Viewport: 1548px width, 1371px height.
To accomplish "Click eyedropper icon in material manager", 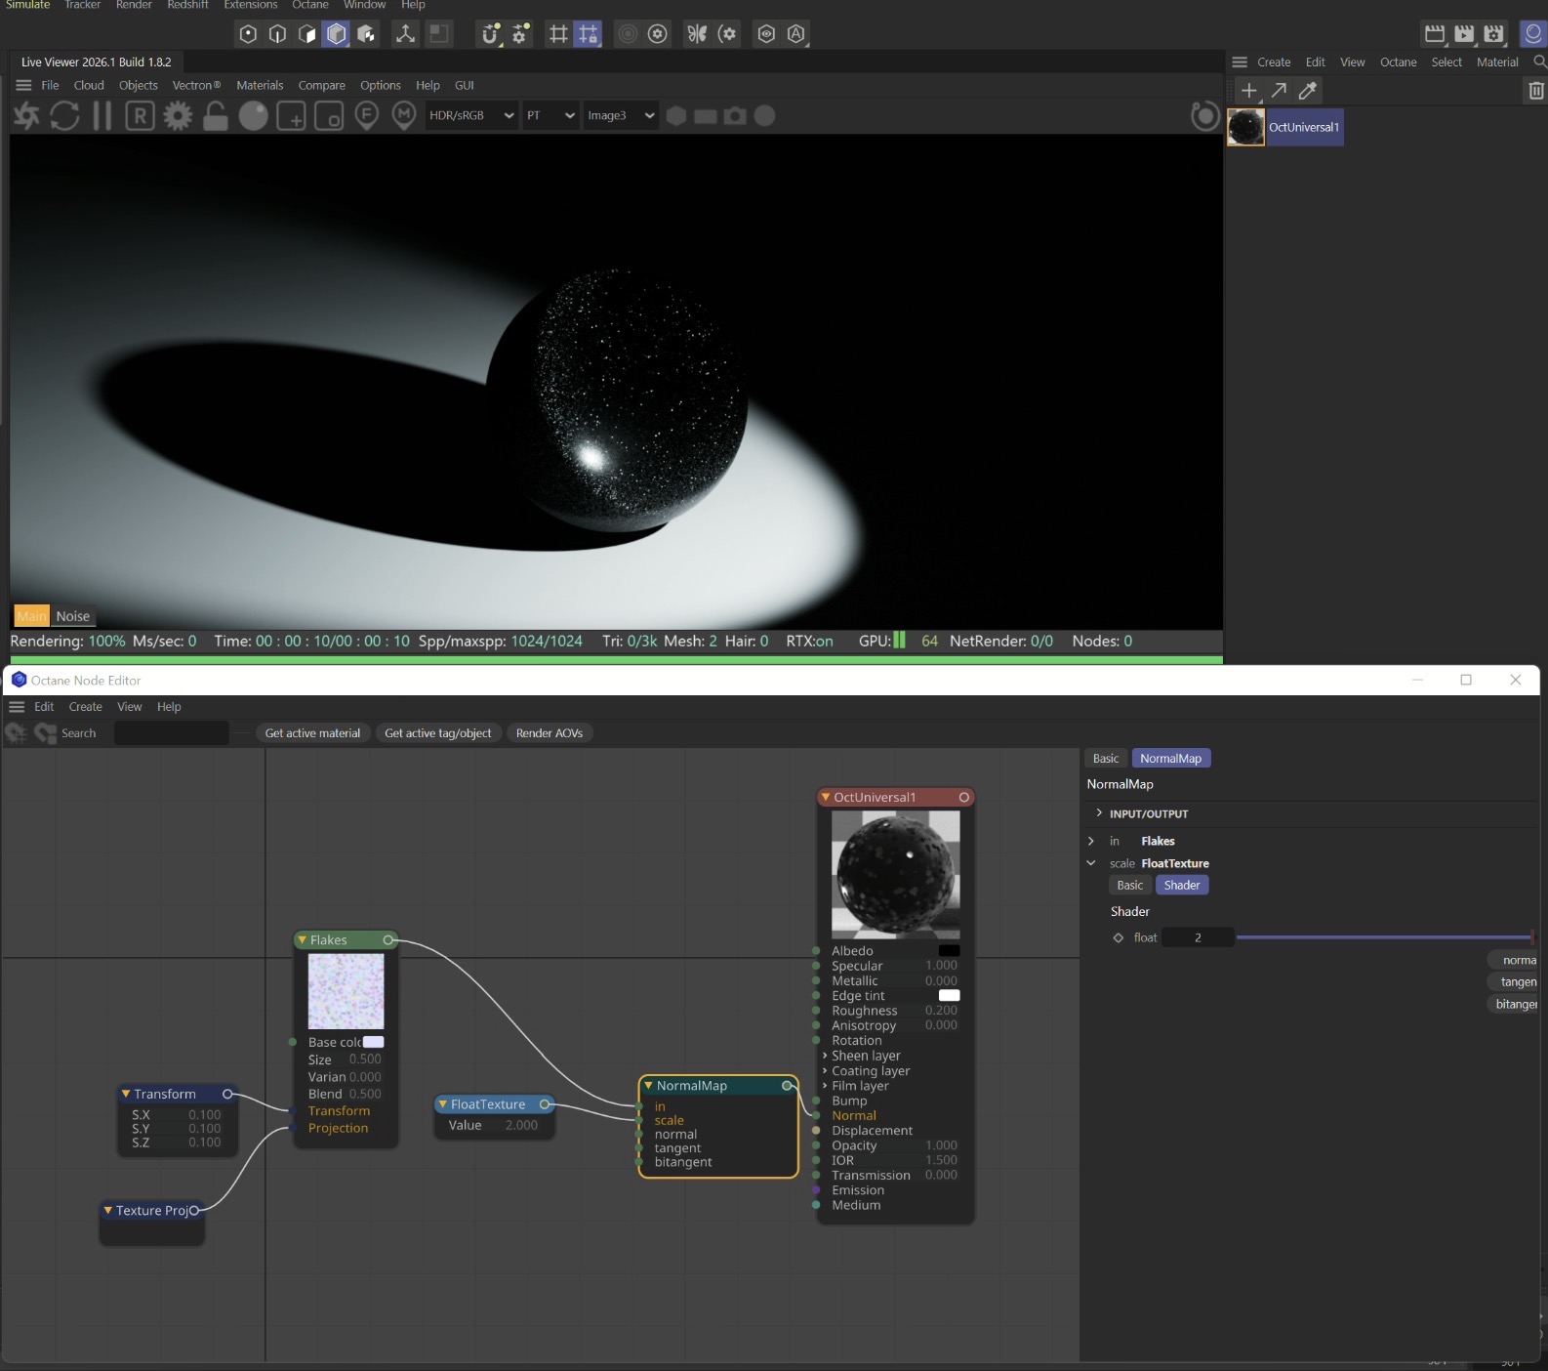I will pos(1308,91).
